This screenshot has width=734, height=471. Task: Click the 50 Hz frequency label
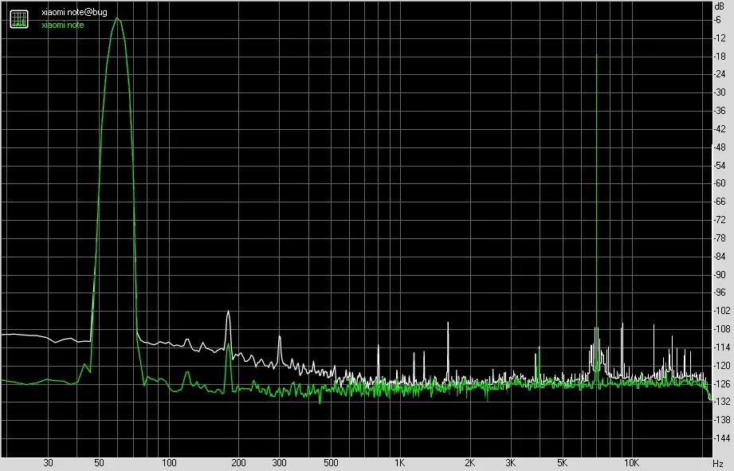click(x=99, y=463)
